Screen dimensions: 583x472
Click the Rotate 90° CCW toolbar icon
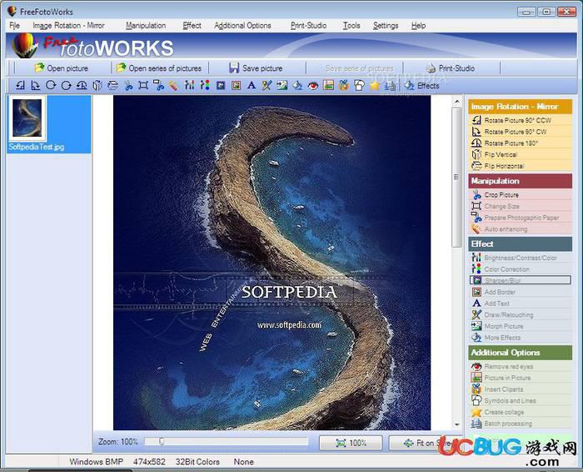tap(20, 86)
